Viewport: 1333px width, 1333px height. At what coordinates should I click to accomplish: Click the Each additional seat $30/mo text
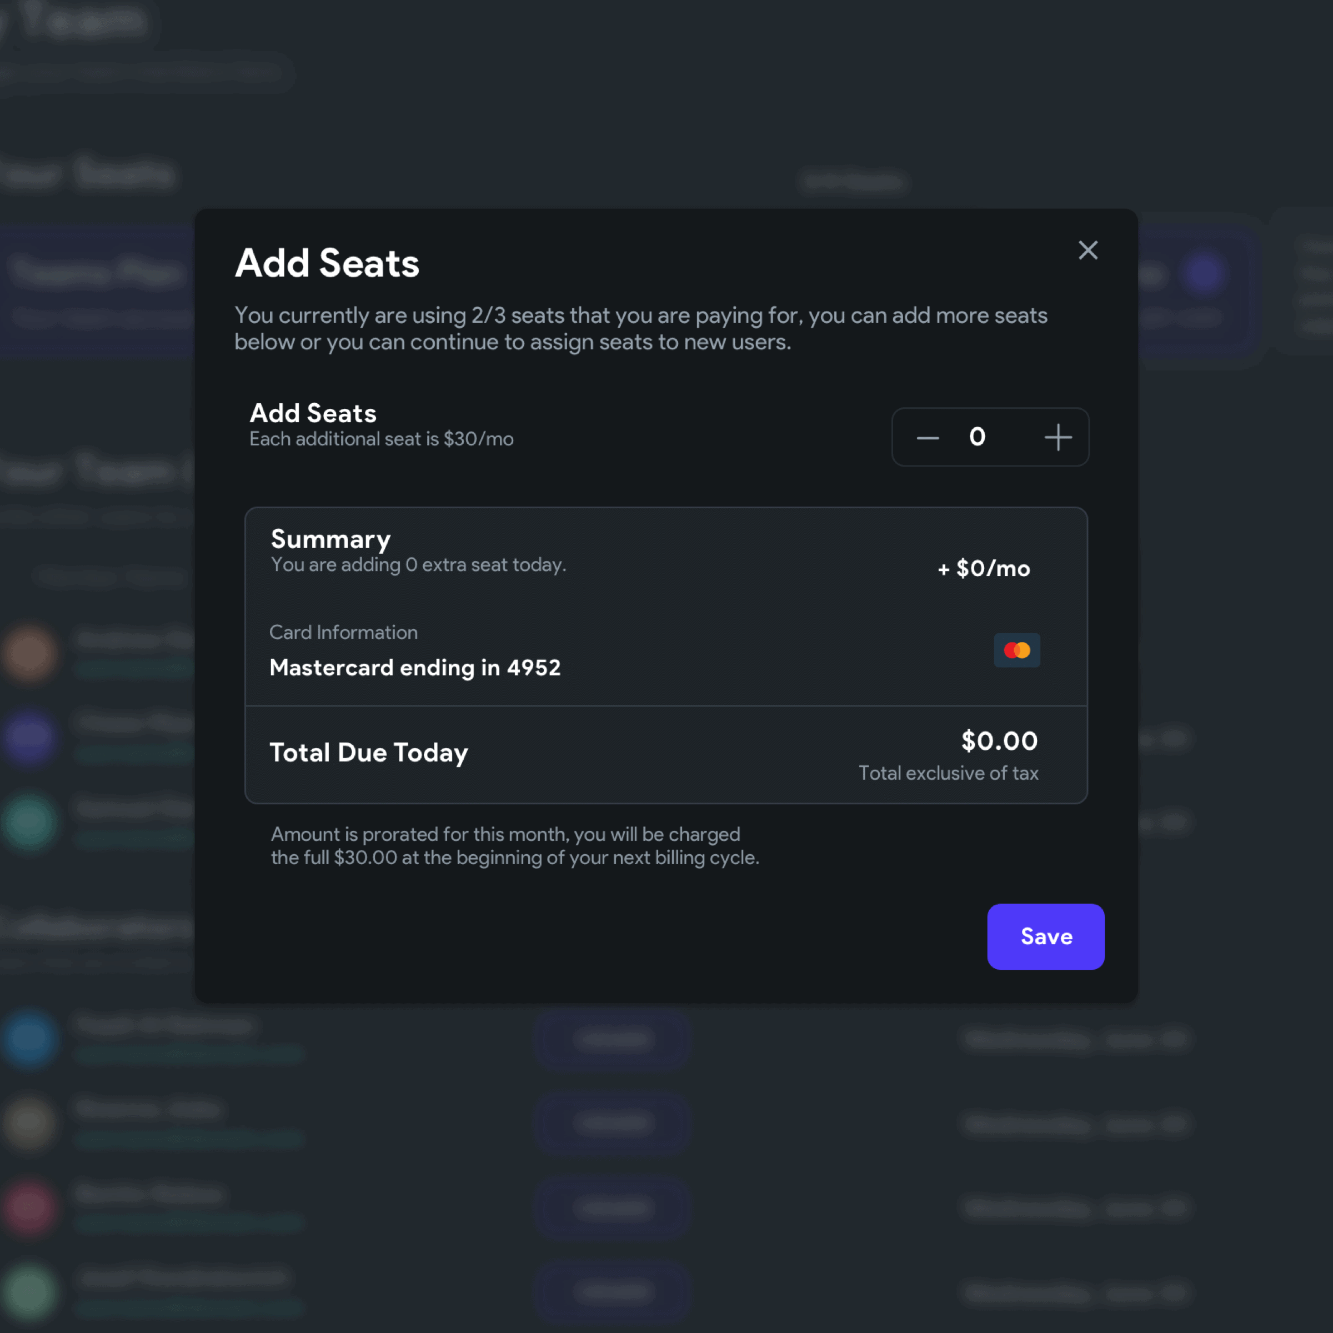click(x=381, y=439)
